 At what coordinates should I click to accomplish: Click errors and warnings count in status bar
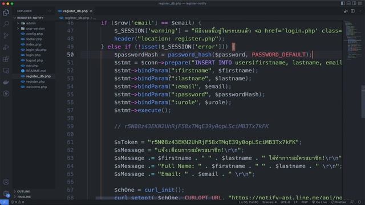pyautogui.click(x=18, y=202)
